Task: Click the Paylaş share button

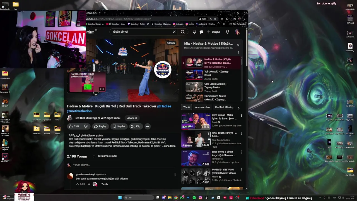Action: pos(100,126)
